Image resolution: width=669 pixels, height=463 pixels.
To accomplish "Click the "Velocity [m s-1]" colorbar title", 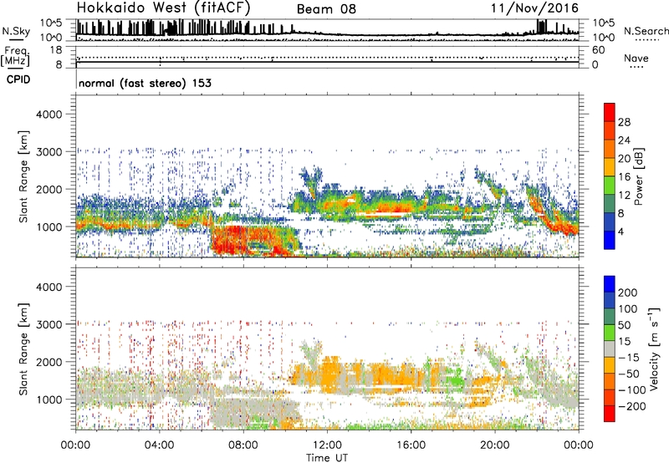I will (x=655, y=349).
